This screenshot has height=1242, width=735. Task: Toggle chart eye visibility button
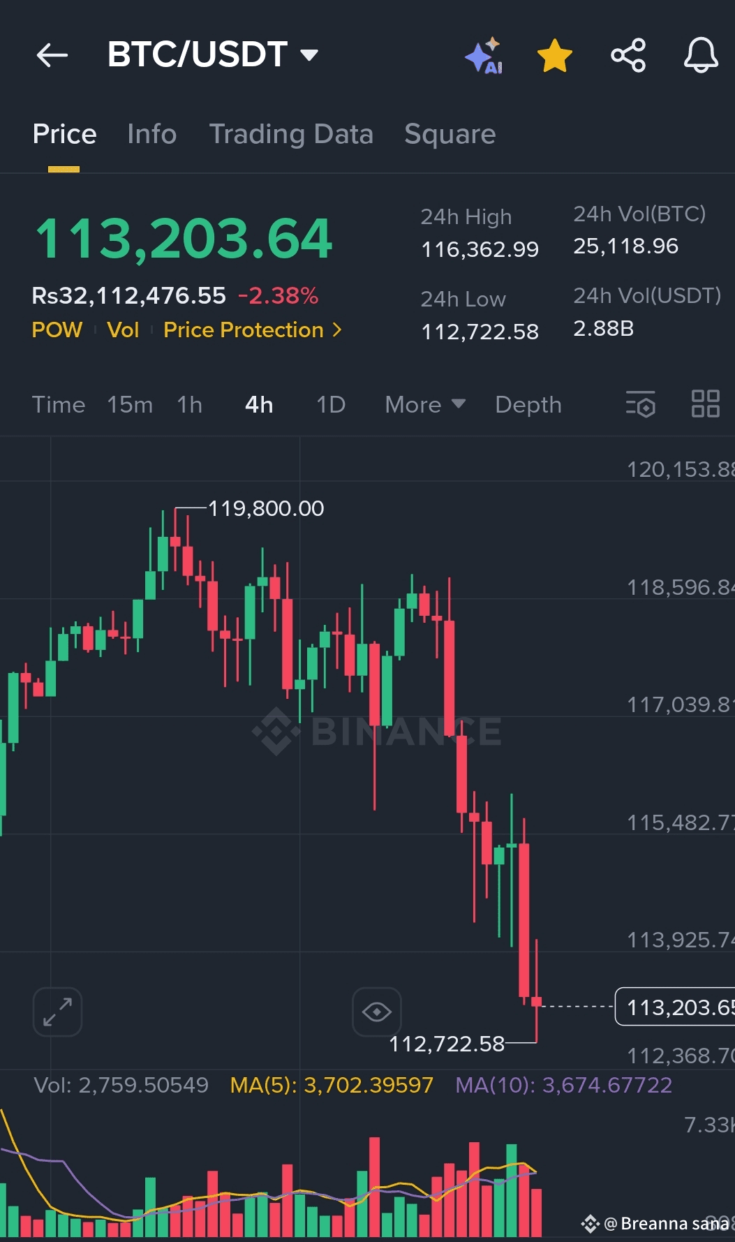click(377, 1012)
